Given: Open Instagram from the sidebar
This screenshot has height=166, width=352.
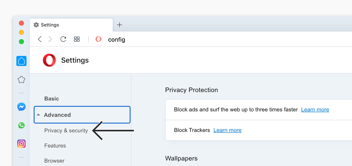Looking at the screenshot, I should 21,144.
